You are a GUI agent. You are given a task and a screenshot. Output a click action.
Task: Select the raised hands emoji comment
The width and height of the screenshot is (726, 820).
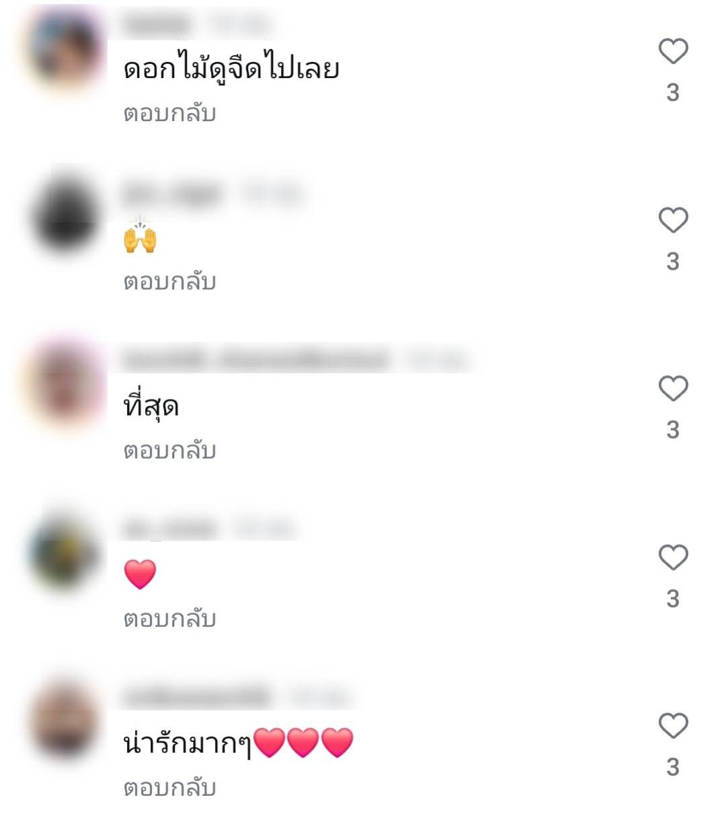point(140,237)
